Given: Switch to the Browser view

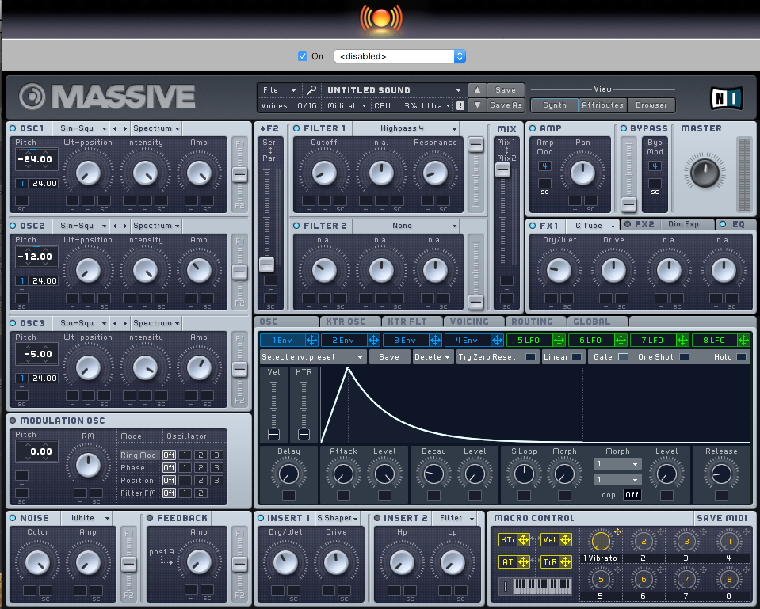Looking at the screenshot, I should coord(651,105).
